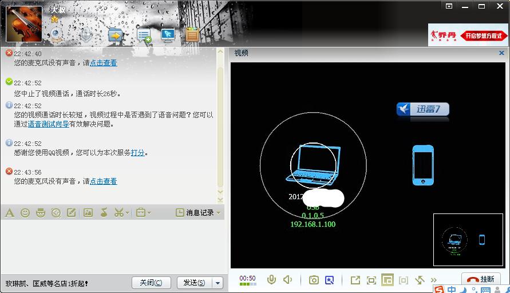
Task: Expand the file transfer dropdown arrow
Action: point(127,34)
